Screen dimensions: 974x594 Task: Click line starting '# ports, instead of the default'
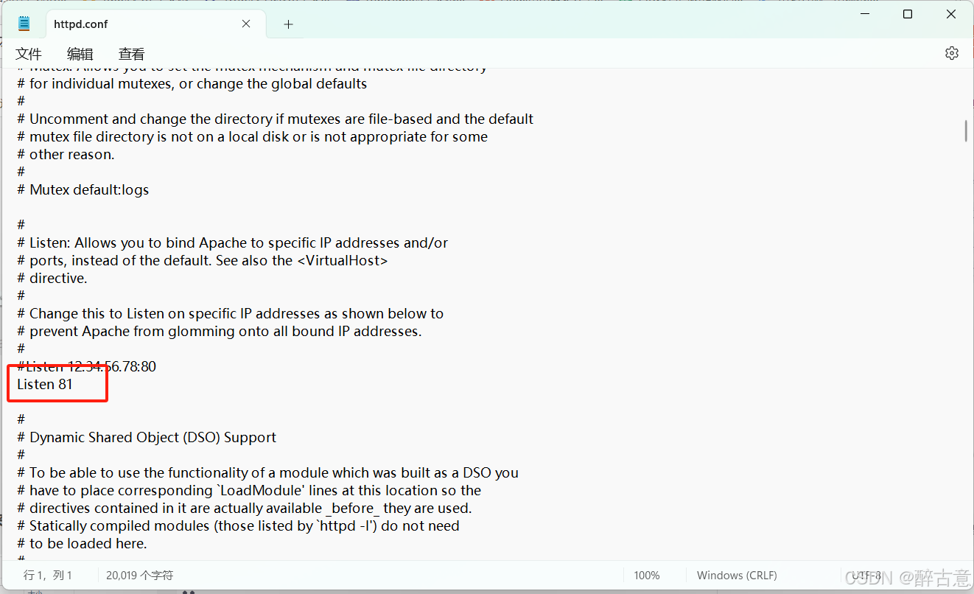203,260
